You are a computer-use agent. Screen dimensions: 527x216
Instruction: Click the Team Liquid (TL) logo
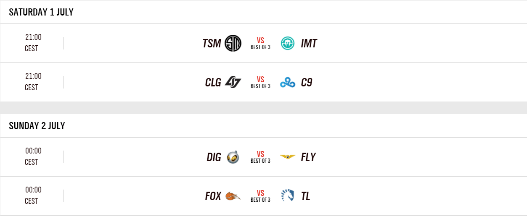[x=288, y=196]
